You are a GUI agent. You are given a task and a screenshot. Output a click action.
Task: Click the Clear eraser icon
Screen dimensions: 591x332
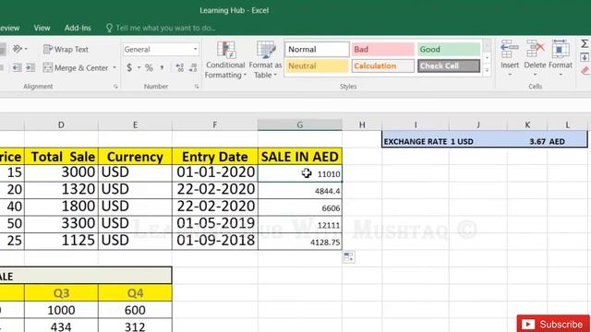click(585, 70)
